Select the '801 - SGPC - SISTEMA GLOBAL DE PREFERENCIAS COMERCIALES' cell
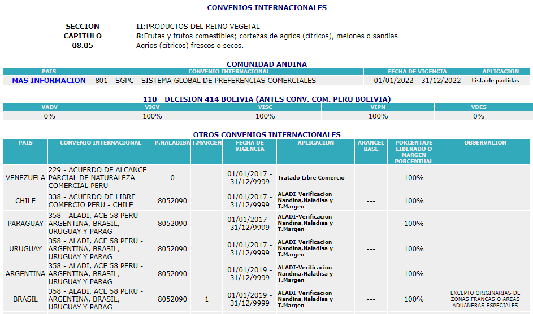Viewport: 533px width, 314px height. [x=229, y=80]
